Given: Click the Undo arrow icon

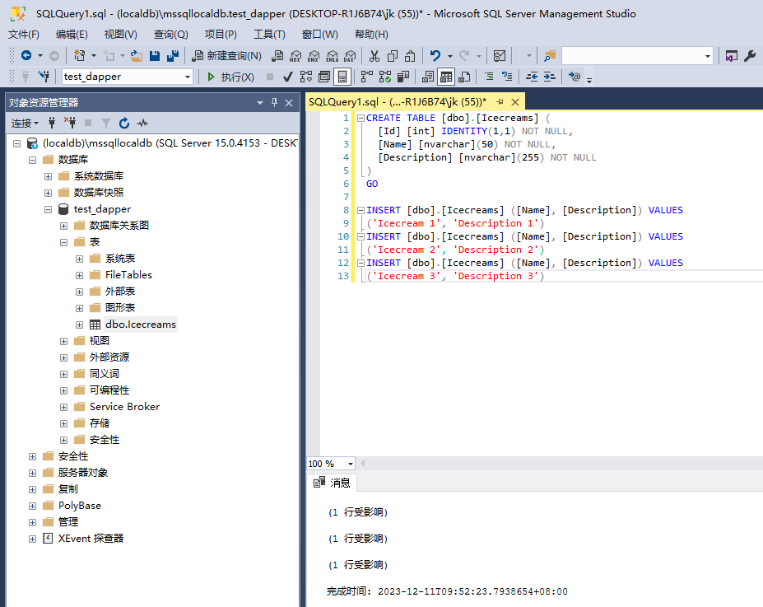Looking at the screenshot, I should [x=435, y=56].
